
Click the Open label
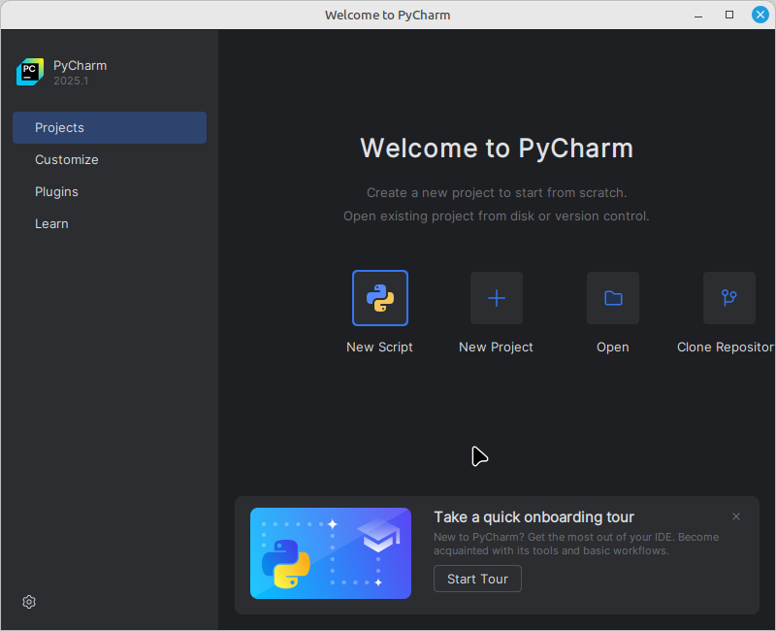pos(613,348)
